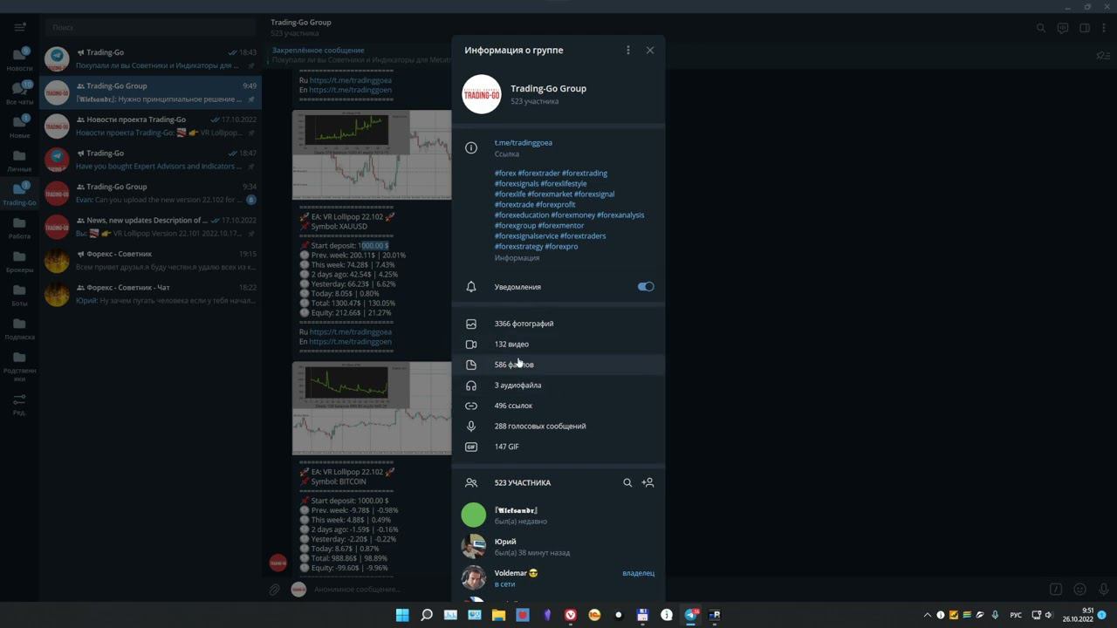
Task: Click the taskbar search magnifier
Action: (x=427, y=615)
